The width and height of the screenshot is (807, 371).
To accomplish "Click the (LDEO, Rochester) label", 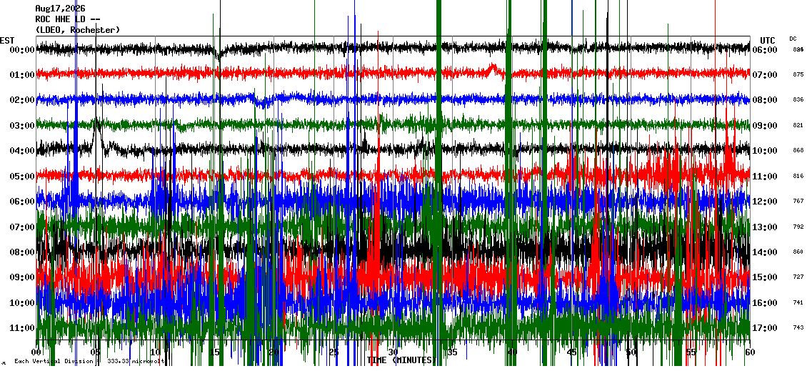I will 78,30.
